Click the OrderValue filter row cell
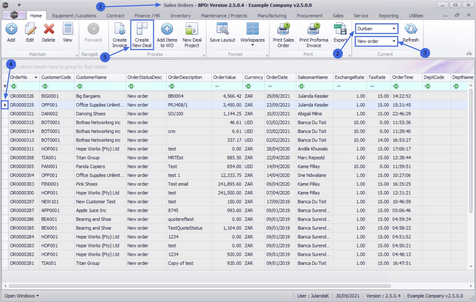Image resolution: width=476 pixels, height=302 pixels. [x=227, y=86]
